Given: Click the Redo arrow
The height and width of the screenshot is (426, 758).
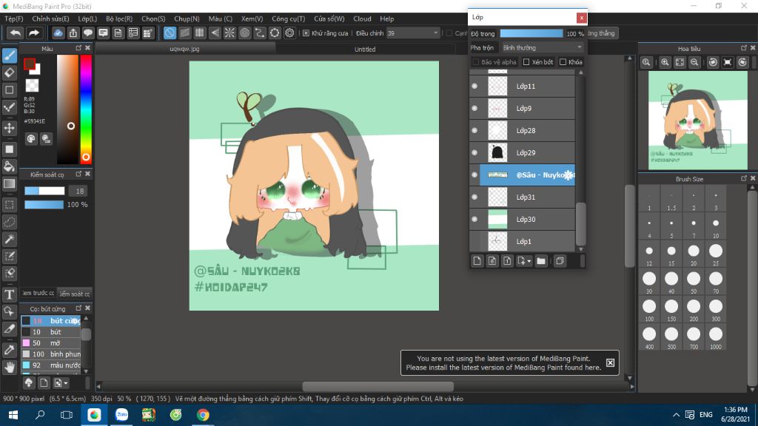Looking at the screenshot, I should coord(34,33).
